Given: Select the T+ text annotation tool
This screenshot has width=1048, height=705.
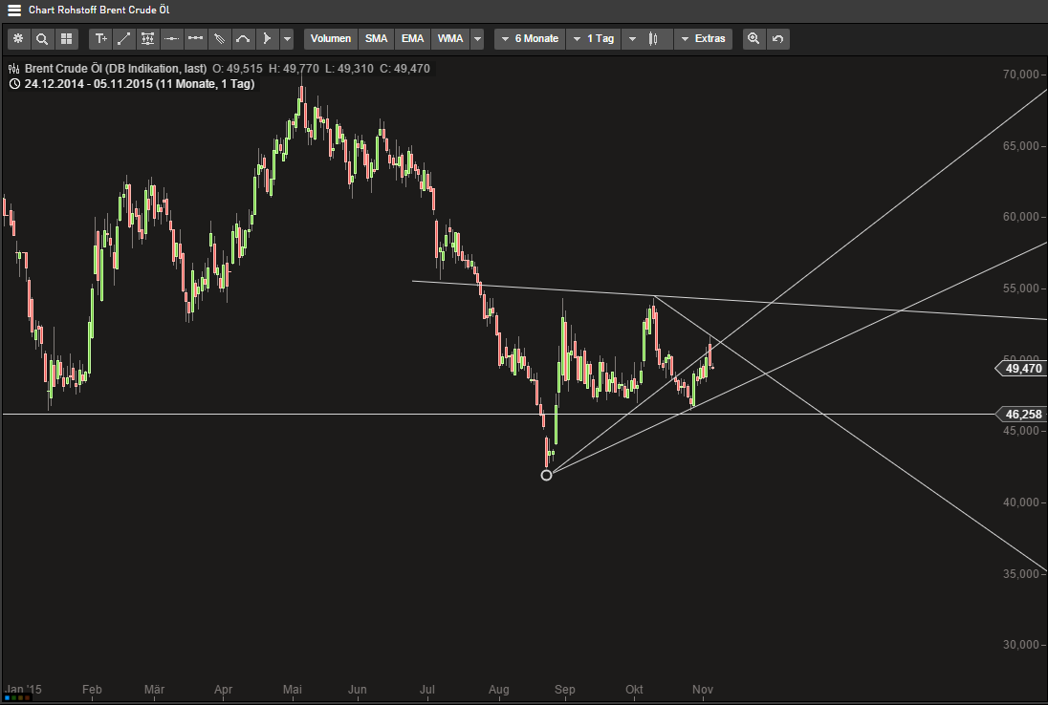Looking at the screenshot, I should point(100,38).
